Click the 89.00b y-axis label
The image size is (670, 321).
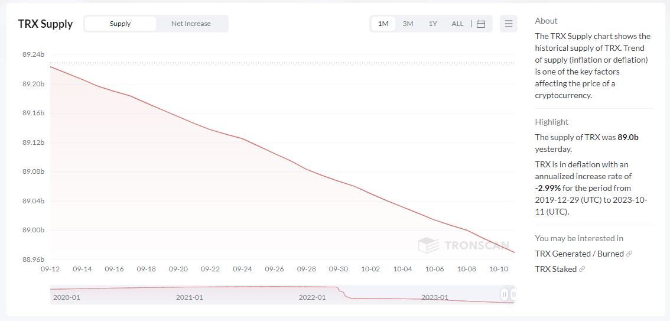(33, 231)
